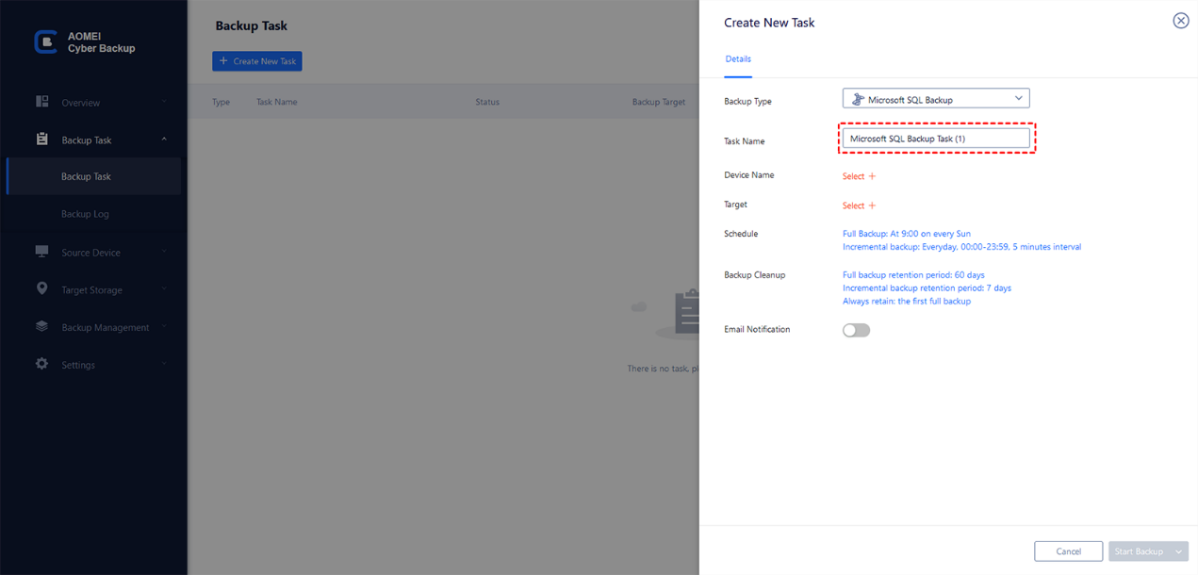Expand the Settings sidebar section
Screen dimensions: 1198x575
[x=164, y=365]
